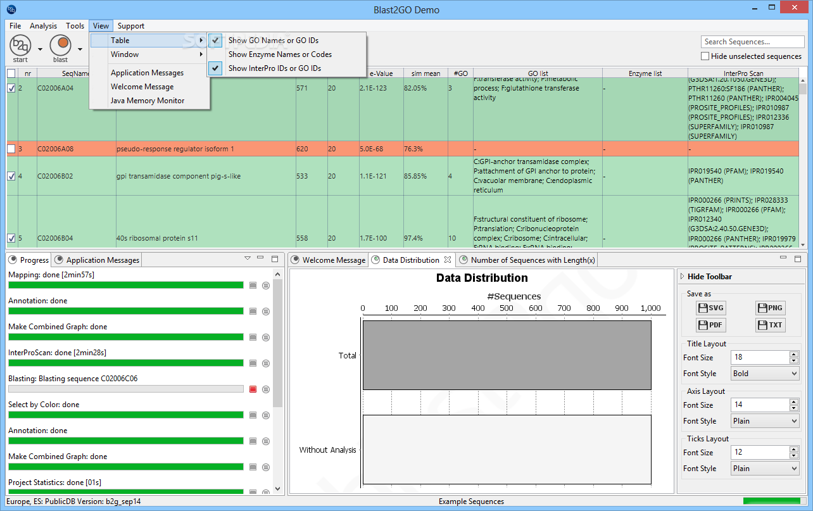Sort table by GO list column header
The height and width of the screenshot is (511, 813).
pyautogui.click(x=538, y=73)
